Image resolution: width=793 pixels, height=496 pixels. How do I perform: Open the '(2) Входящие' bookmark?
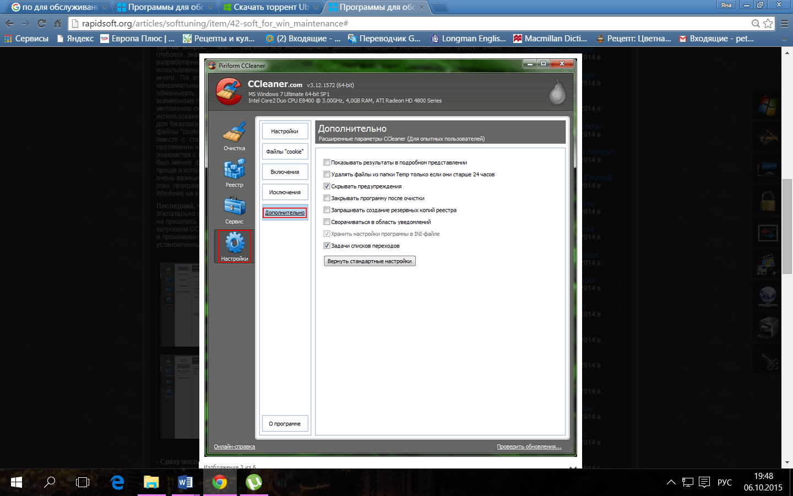point(303,39)
